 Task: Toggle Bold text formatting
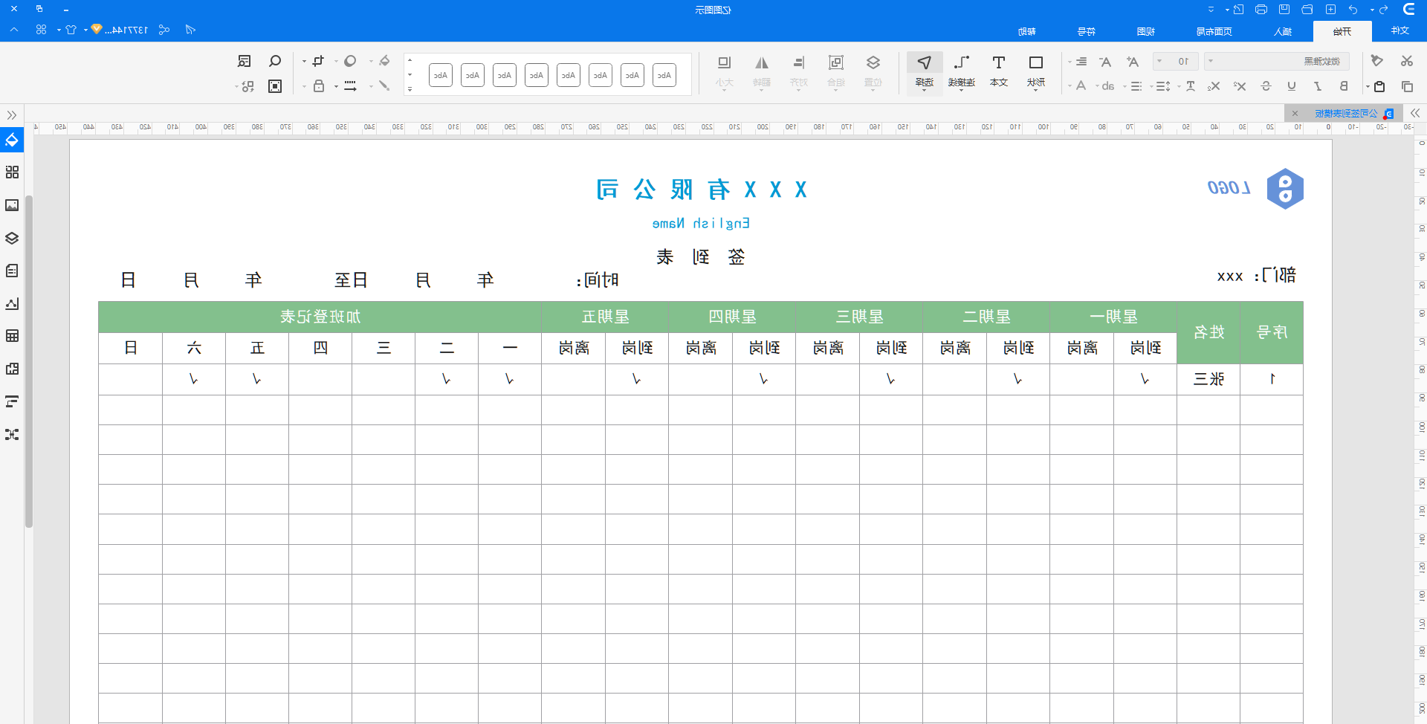(x=1344, y=86)
